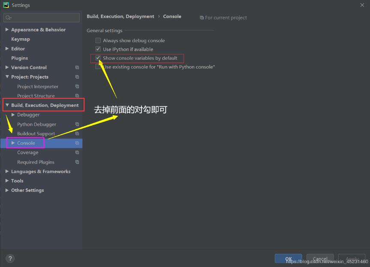The width and height of the screenshot is (370, 267).
Task: Uncheck Show console variables by default
Action: tap(98, 58)
